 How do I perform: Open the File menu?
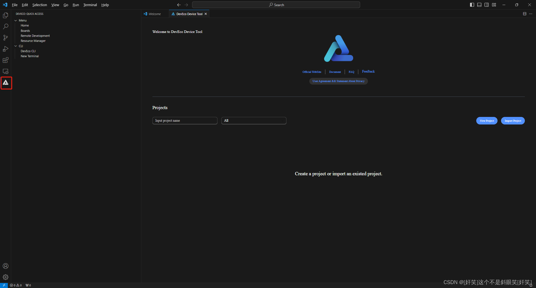coord(15,5)
